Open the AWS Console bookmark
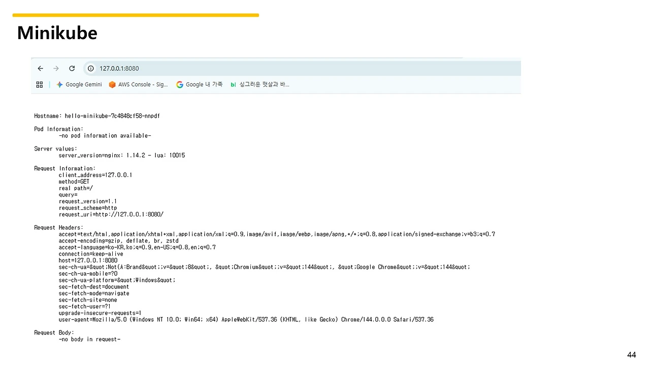Viewport: 650px width, 365px height. (x=138, y=85)
